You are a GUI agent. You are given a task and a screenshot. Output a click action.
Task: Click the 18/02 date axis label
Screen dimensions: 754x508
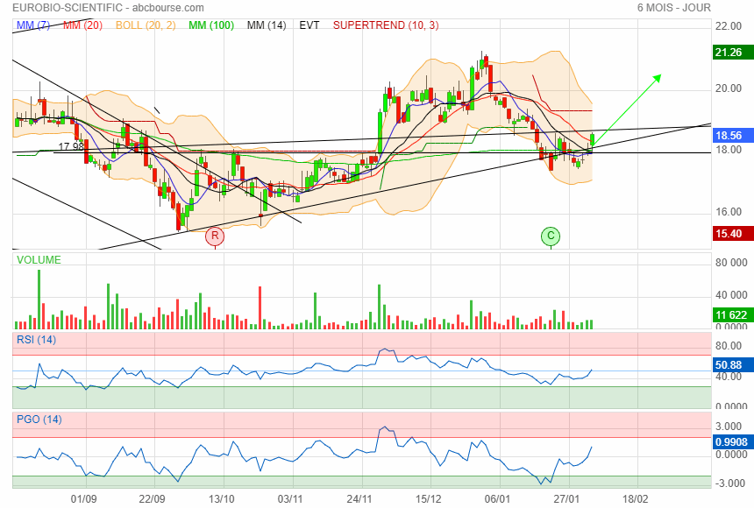pos(635,499)
